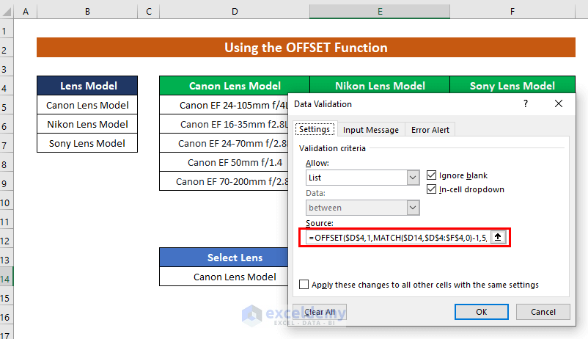Click the 'Using the OFFSET Function' title cell
This screenshot has height=339, width=588.
click(306, 47)
